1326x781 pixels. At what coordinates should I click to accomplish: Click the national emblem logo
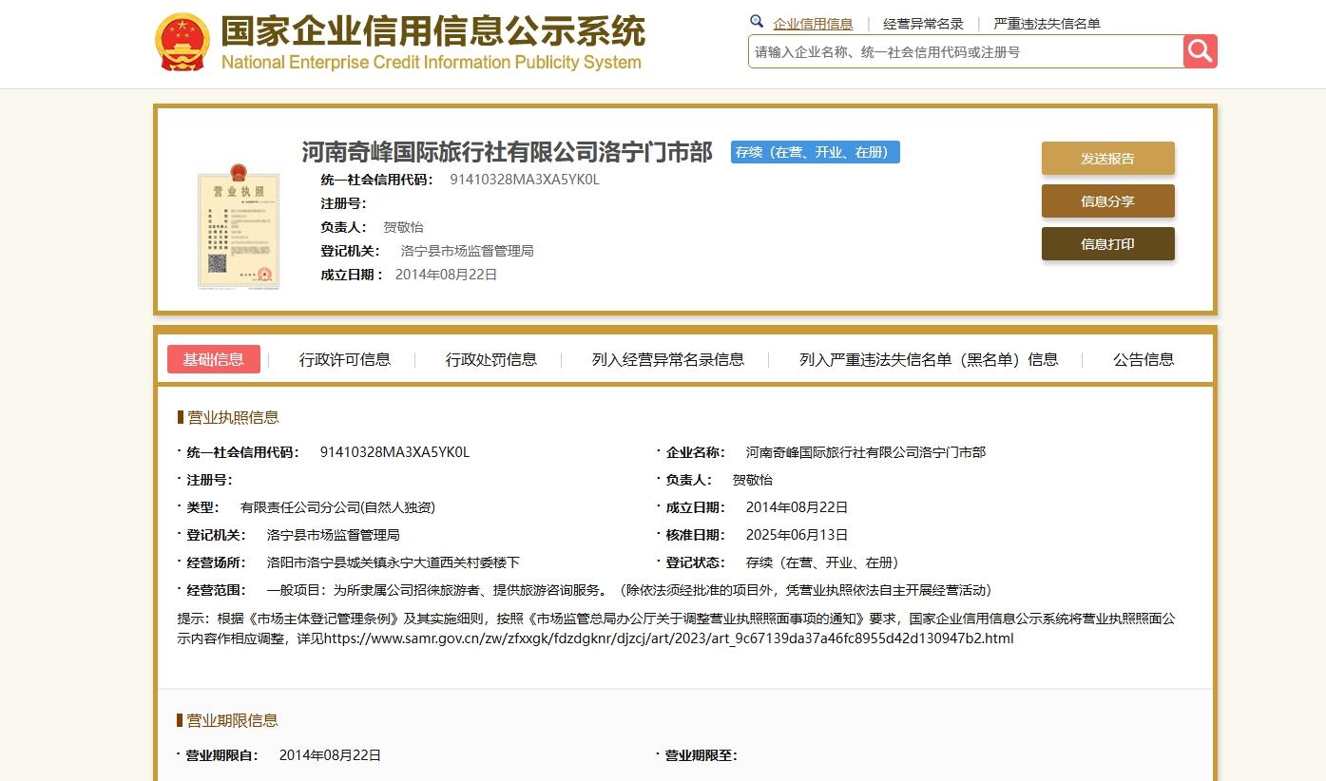pyautogui.click(x=183, y=43)
